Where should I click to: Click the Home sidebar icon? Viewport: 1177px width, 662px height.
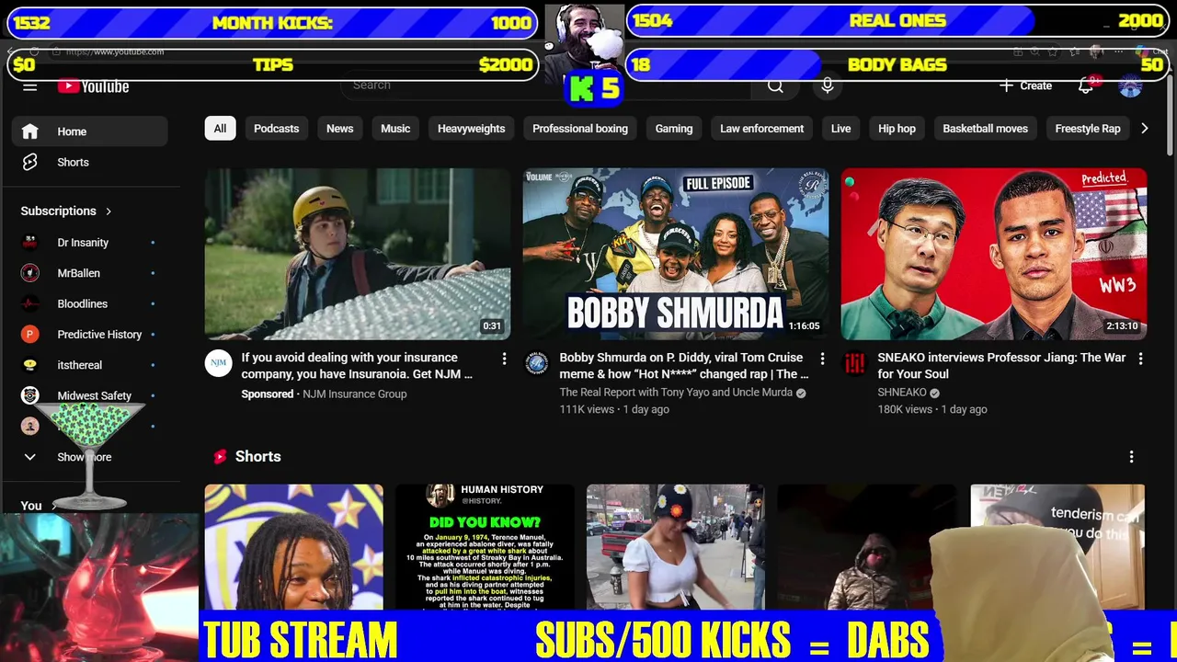coord(30,131)
